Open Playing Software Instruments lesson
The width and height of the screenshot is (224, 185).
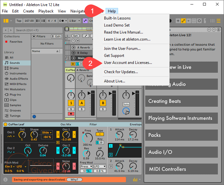pos(181,118)
